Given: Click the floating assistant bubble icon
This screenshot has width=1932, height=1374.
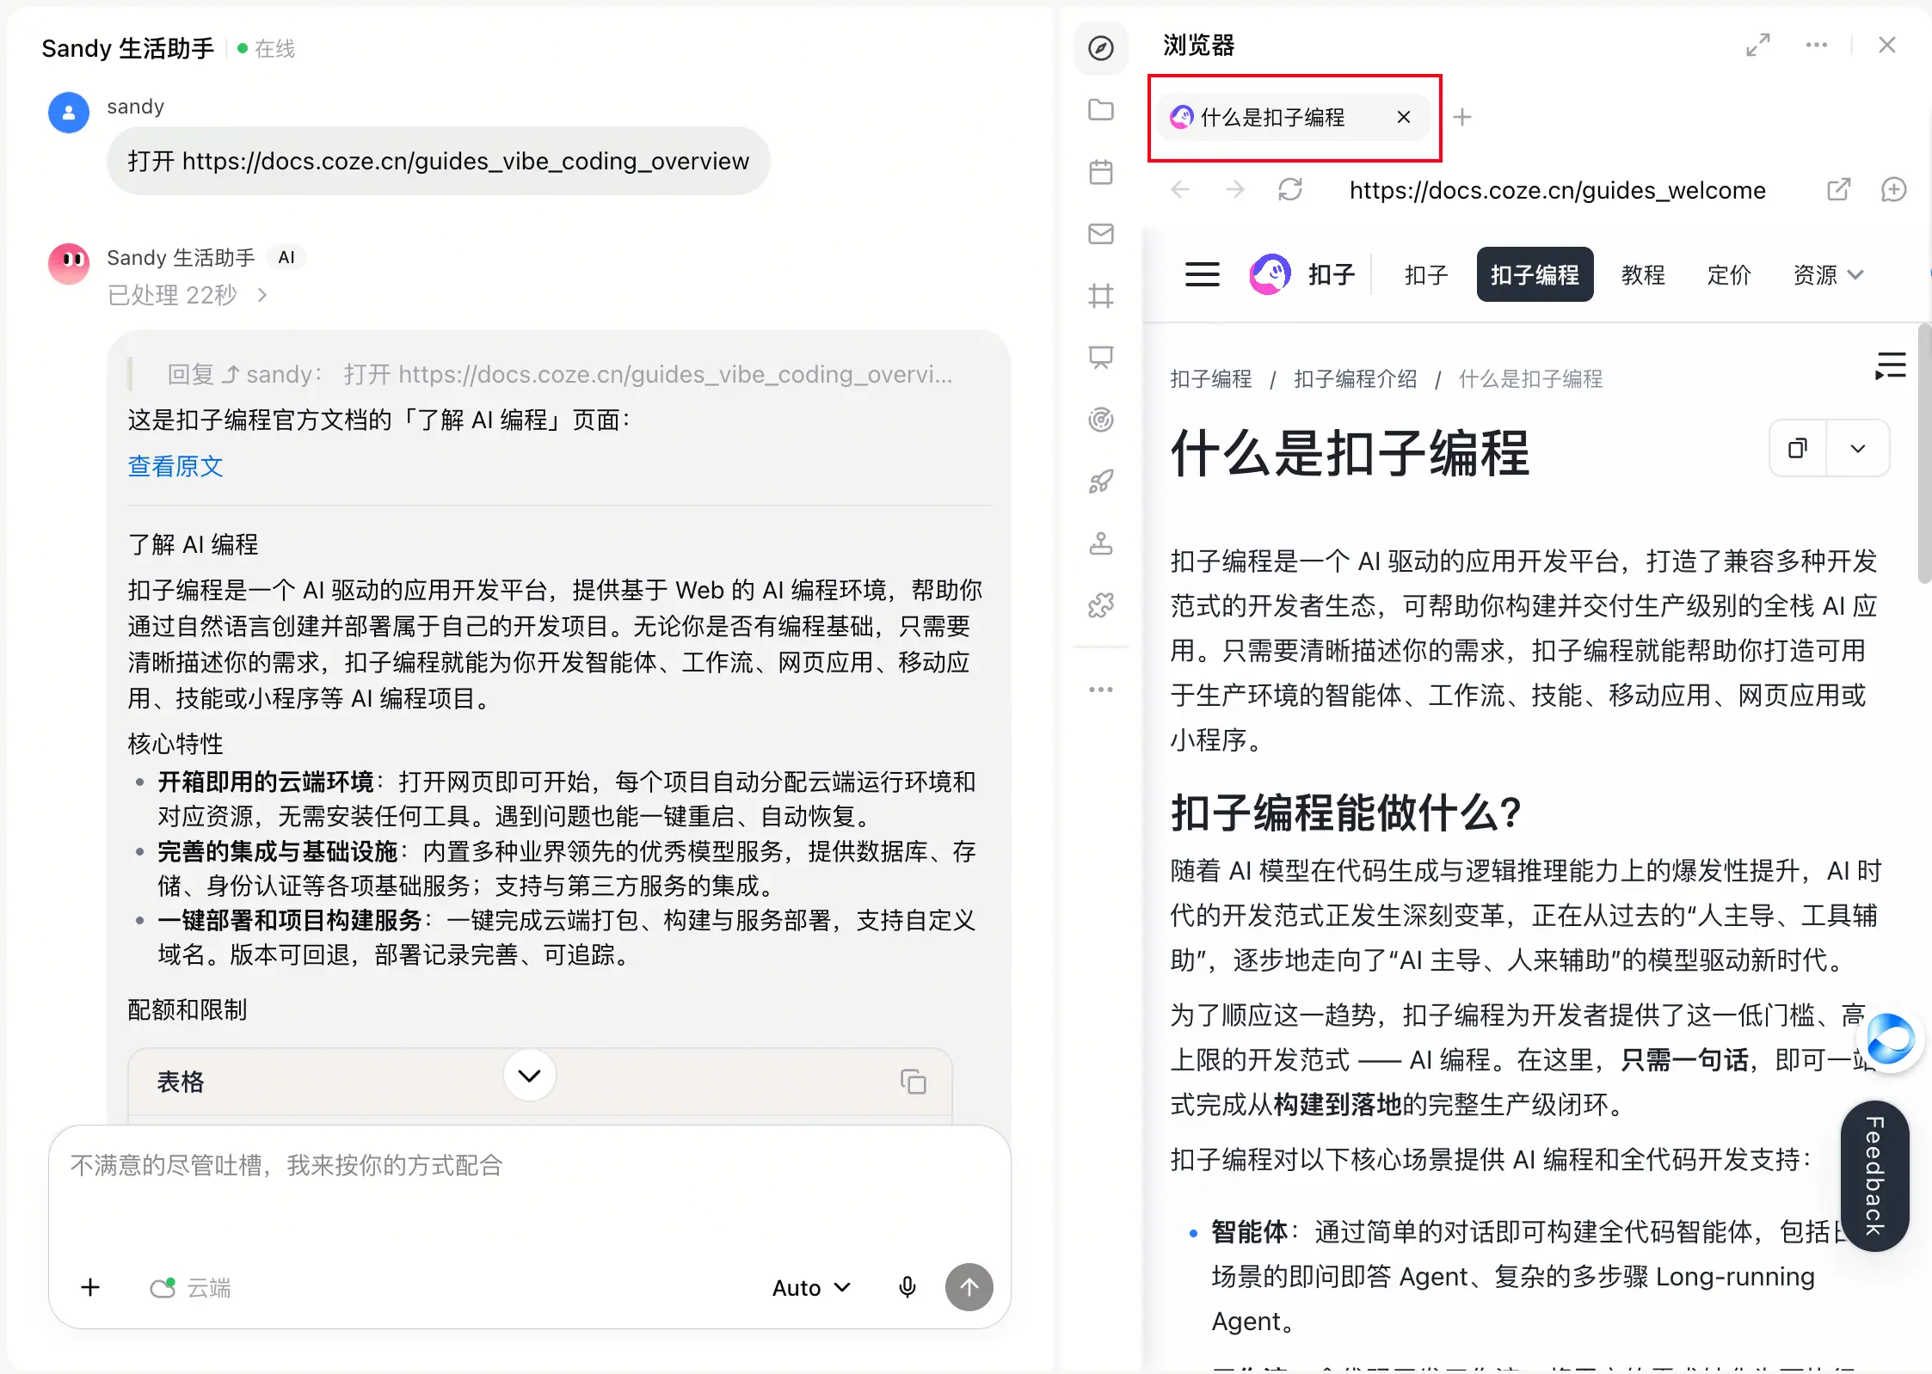Looking at the screenshot, I should [x=1889, y=1040].
